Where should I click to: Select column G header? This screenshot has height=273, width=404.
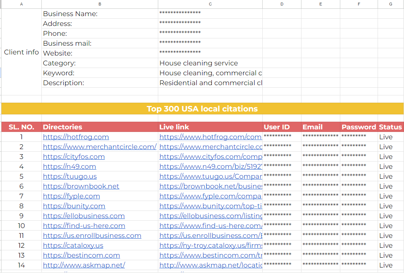[391, 4]
